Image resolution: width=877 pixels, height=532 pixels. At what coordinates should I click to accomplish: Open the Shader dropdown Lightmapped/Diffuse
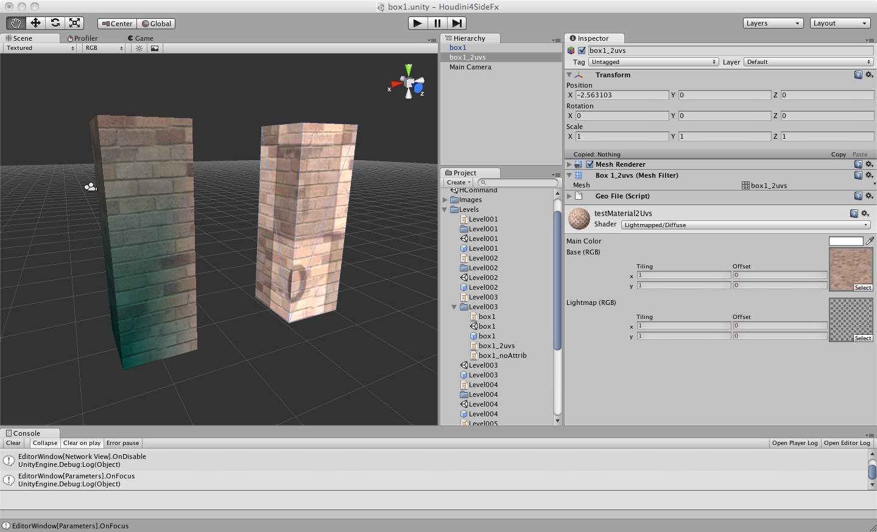pos(745,225)
